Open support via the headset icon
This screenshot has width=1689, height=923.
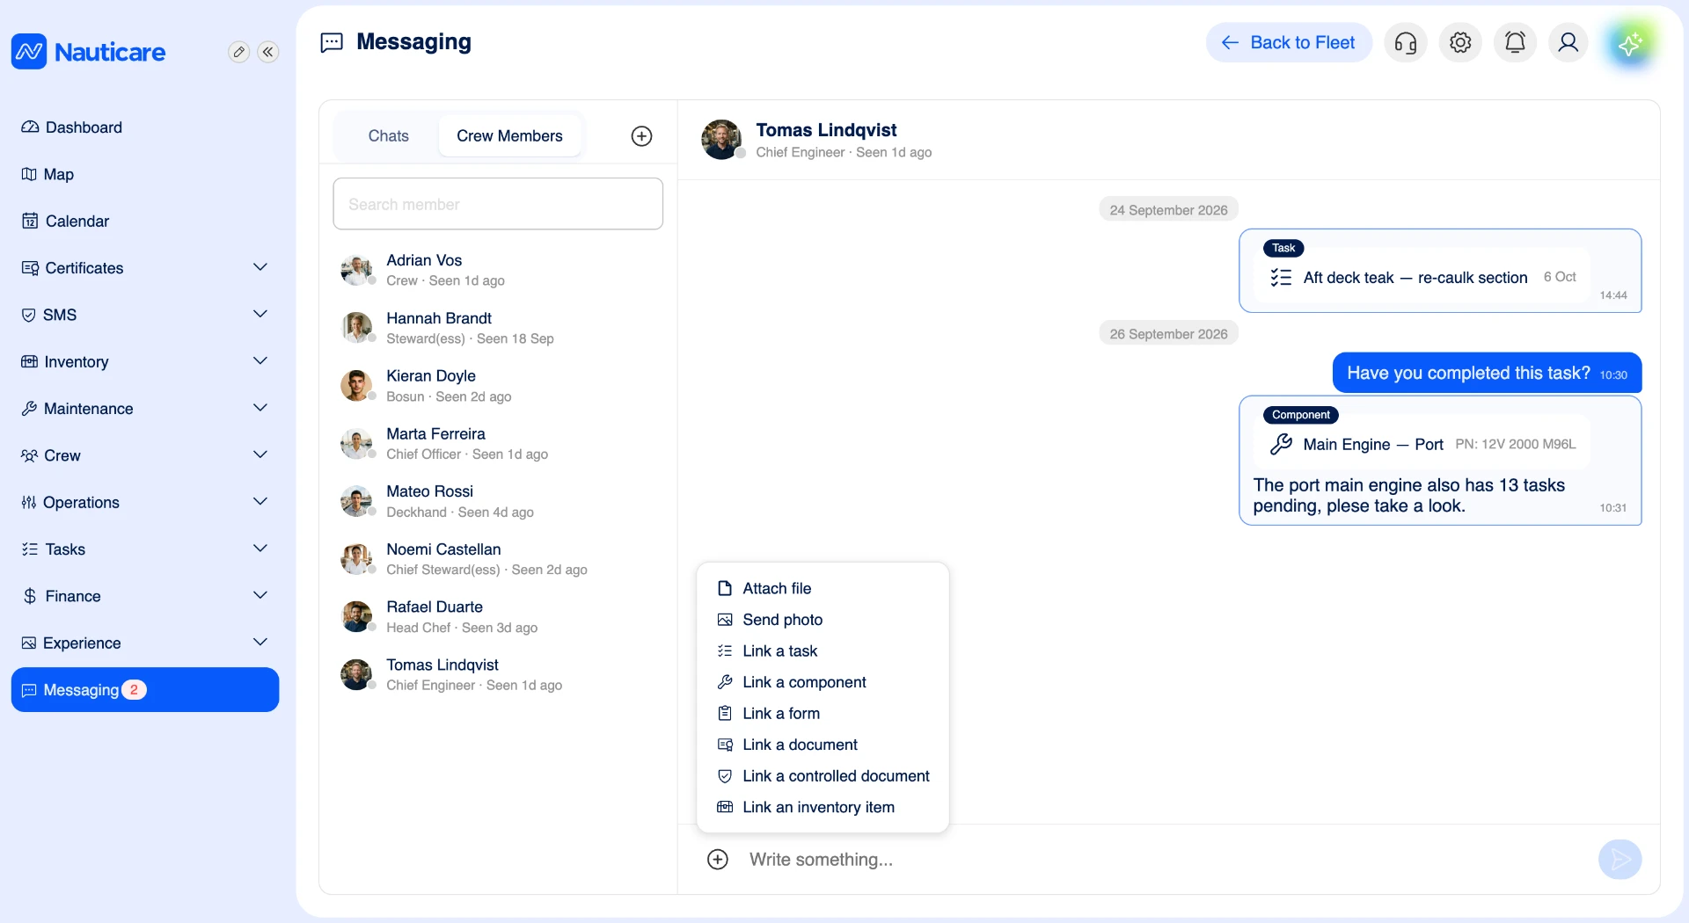[x=1406, y=42]
